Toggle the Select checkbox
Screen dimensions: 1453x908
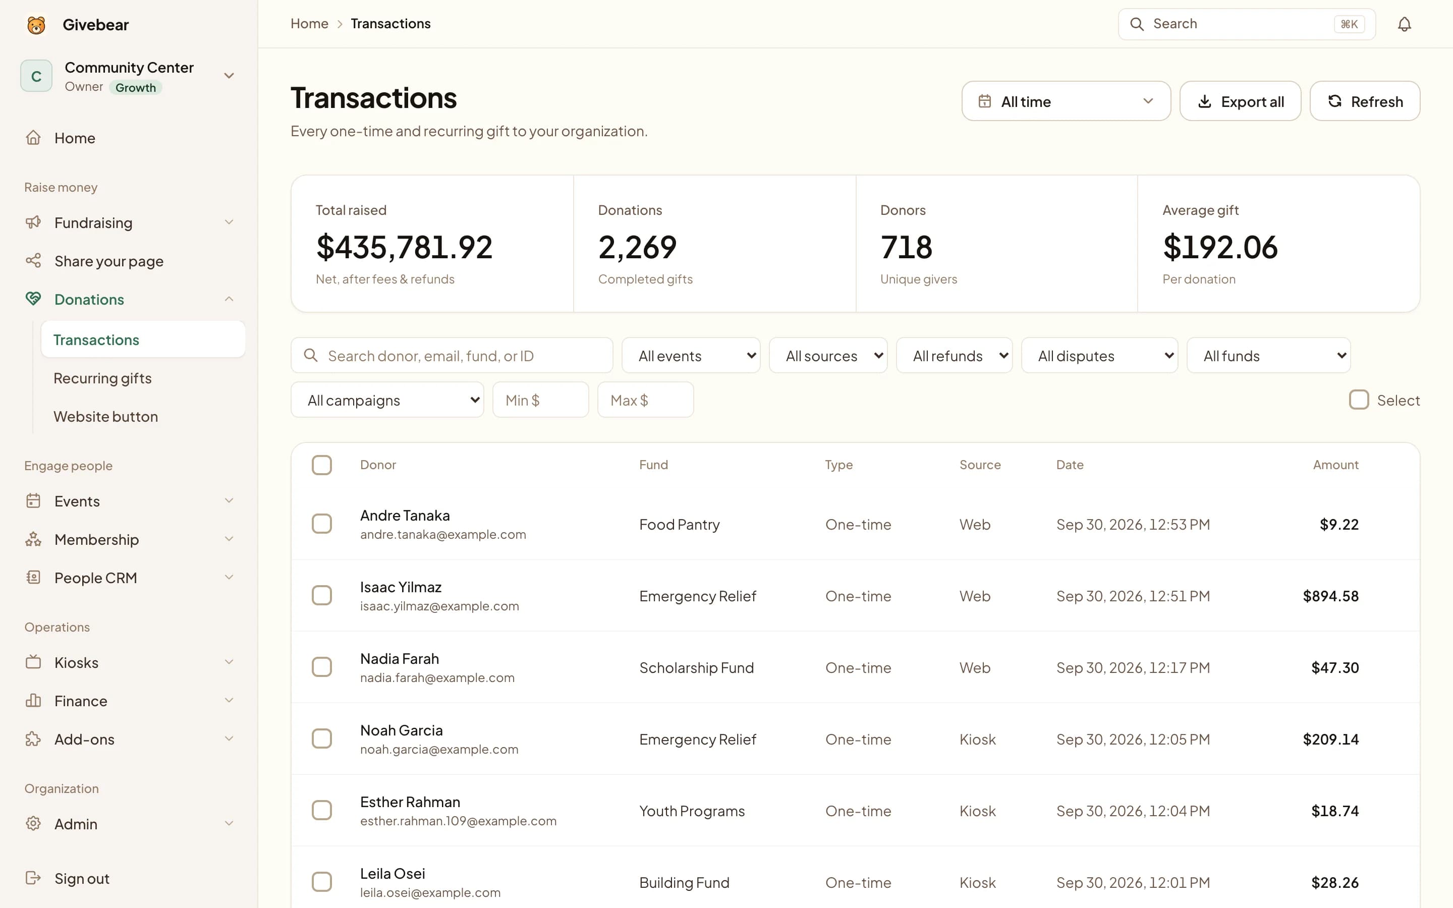(x=1359, y=400)
